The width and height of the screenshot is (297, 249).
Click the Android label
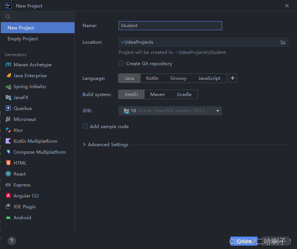click(x=22, y=217)
